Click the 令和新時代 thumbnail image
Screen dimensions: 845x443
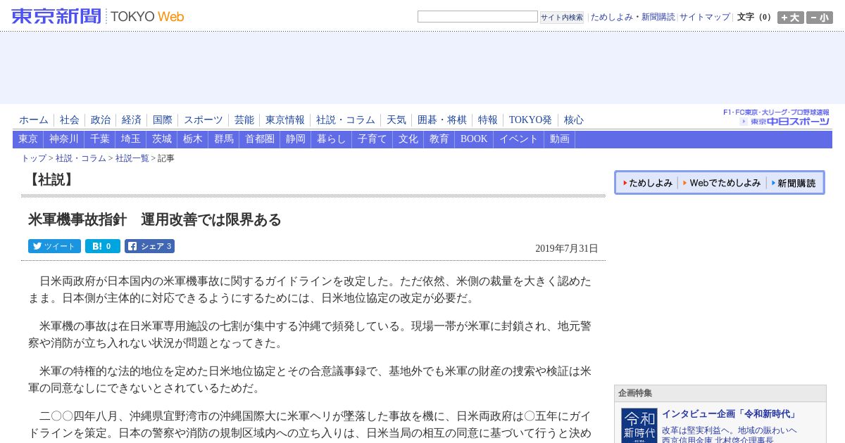639,425
